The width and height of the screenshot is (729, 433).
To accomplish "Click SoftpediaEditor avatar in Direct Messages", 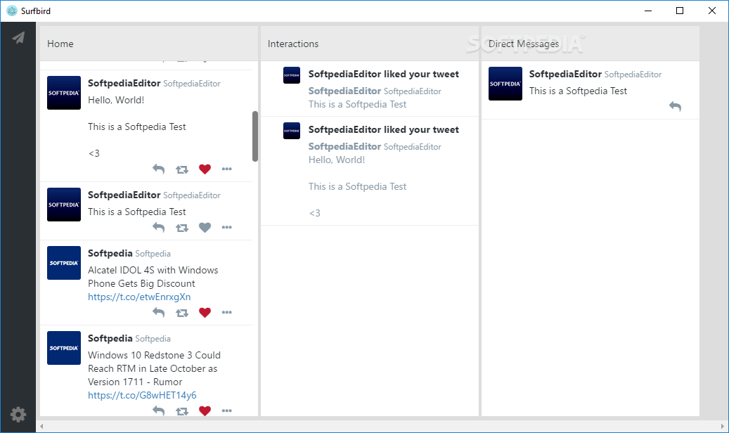I will pyautogui.click(x=505, y=84).
